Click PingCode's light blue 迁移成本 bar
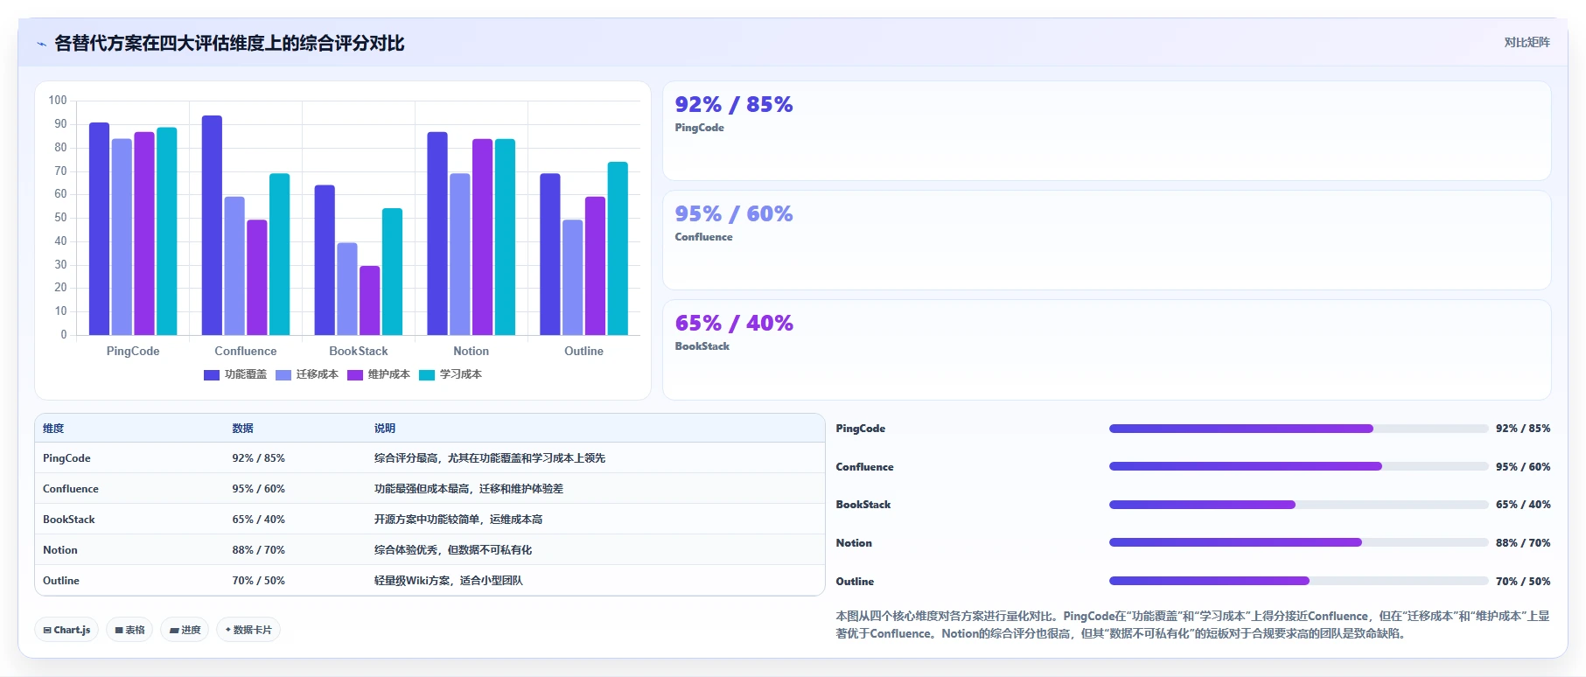The width and height of the screenshot is (1586, 677). click(x=122, y=237)
